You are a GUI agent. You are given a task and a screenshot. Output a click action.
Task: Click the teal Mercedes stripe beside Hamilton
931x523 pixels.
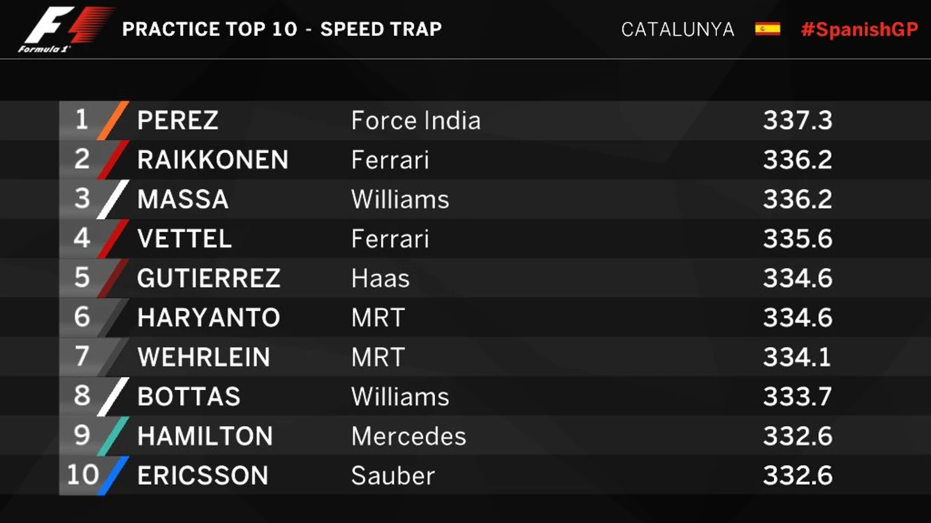coord(114,436)
